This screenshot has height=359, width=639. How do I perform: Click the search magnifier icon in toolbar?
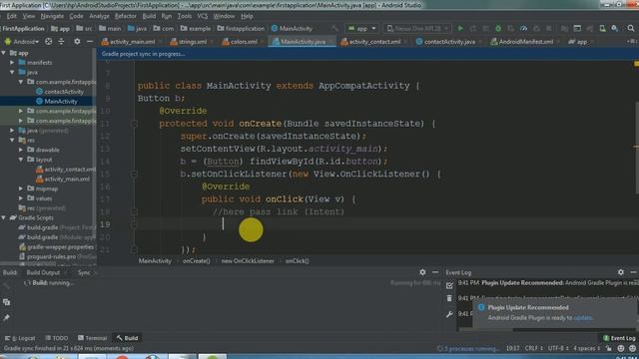(x=631, y=29)
